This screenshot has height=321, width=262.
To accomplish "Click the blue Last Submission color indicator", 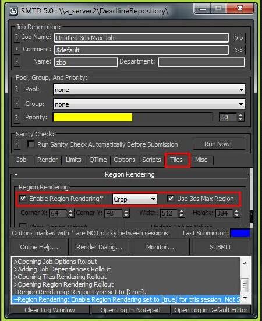I will [240, 233].
